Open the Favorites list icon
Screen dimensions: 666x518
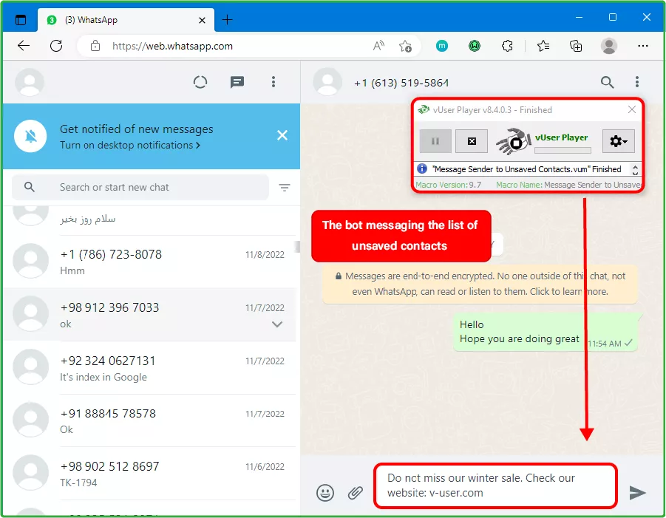(x=543, y=46)
